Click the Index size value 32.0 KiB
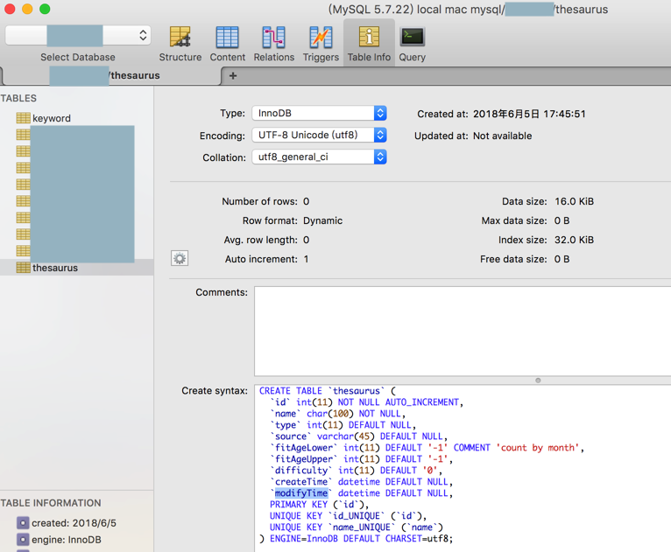The height and width of the screenshot is (552, 671). [x=575, y=240]
